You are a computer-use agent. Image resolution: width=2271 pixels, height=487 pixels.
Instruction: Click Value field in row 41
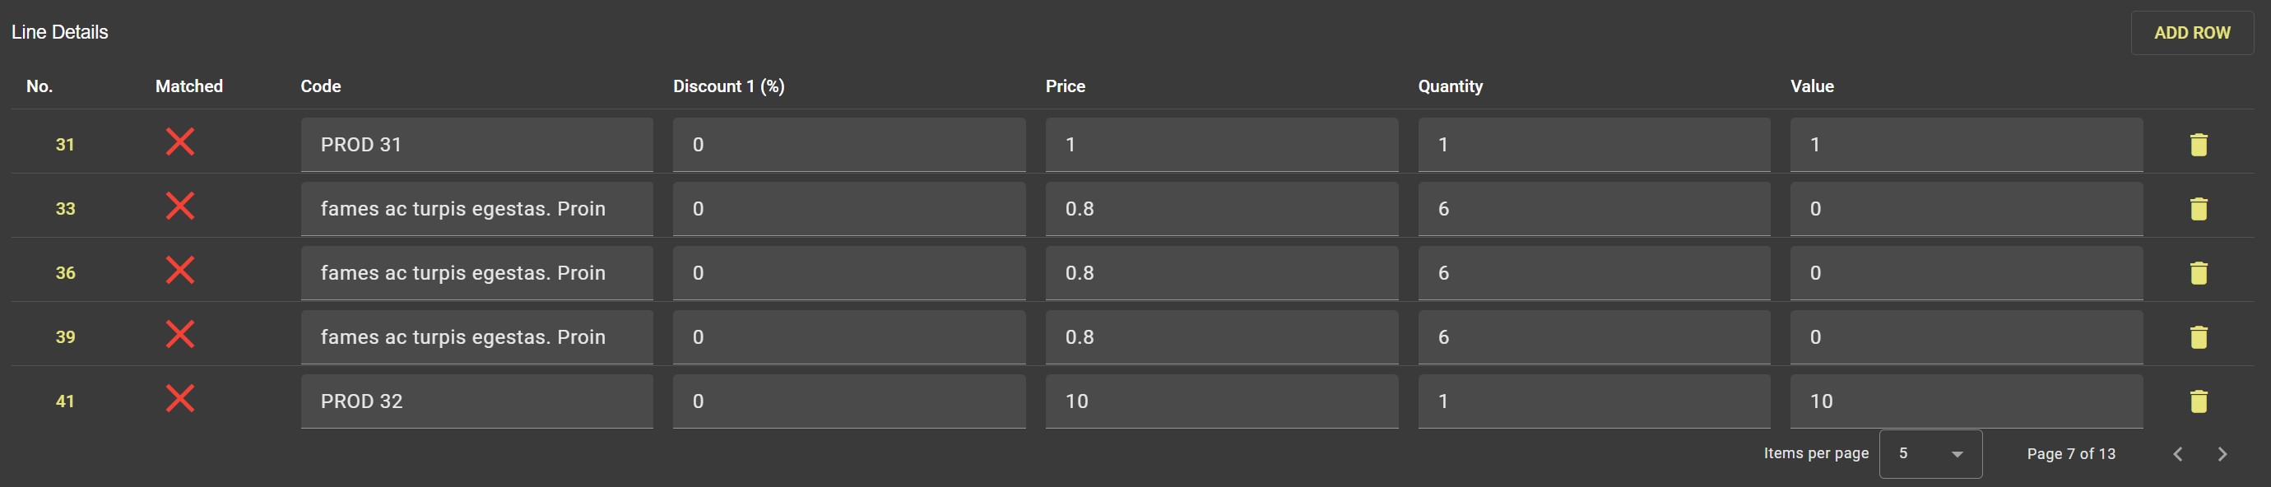[1966, 401]
